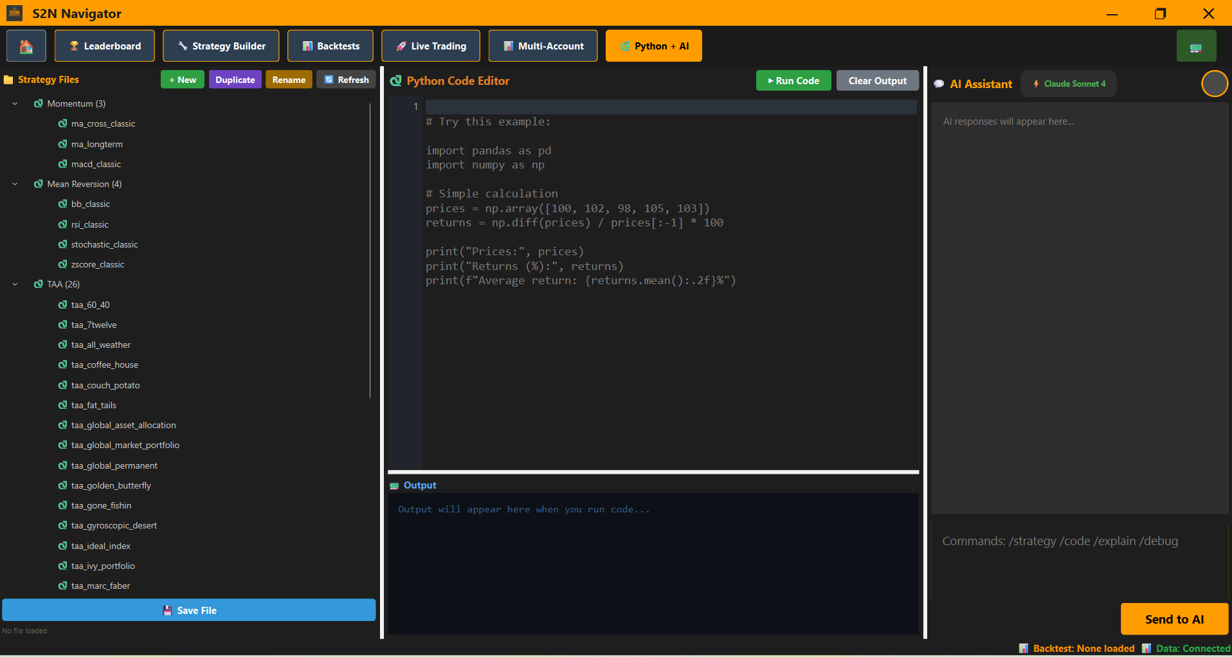This screenshot has width=1232, height=657.
Task: Click Send to AI button
Action: (x=1174, y=619)
